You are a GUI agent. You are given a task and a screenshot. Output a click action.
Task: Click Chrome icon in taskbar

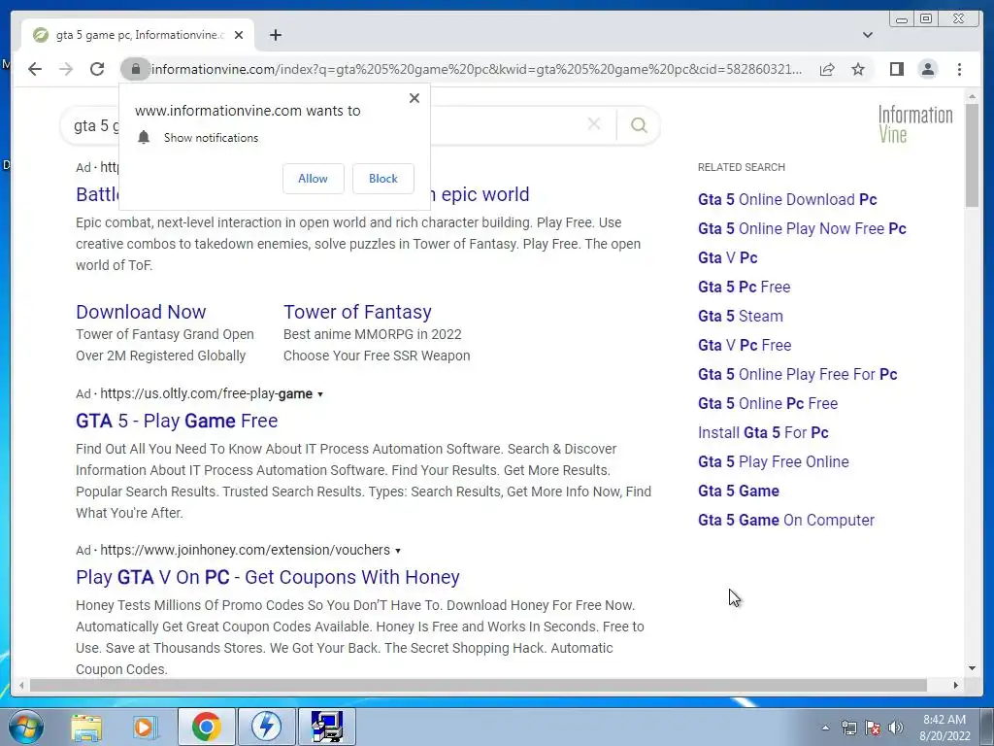(206, 727)
